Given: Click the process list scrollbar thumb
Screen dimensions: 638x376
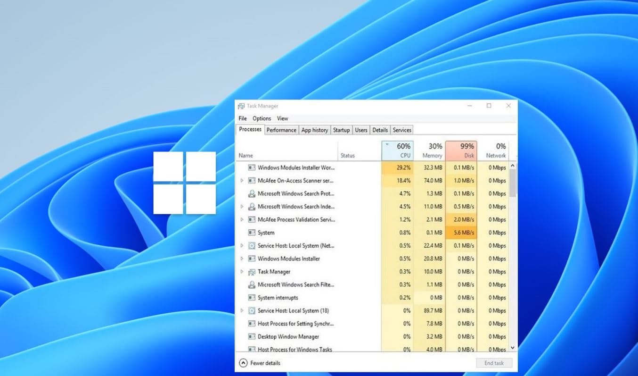Looking at the screenshot, I should point(513,183).
